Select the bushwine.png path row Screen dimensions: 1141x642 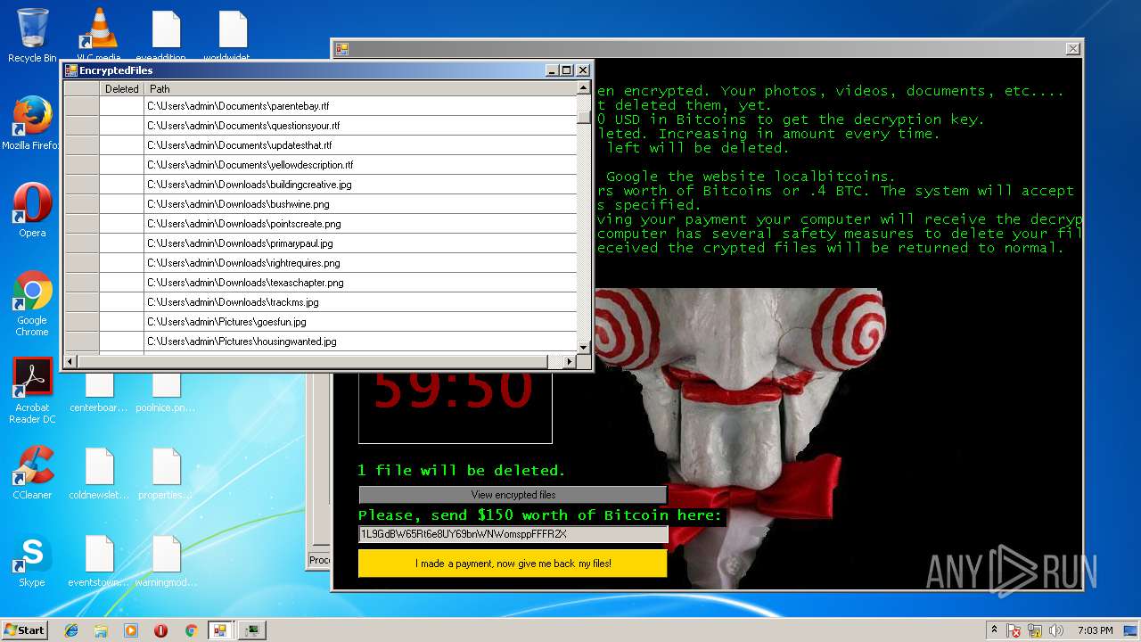(x=360, y=204)
